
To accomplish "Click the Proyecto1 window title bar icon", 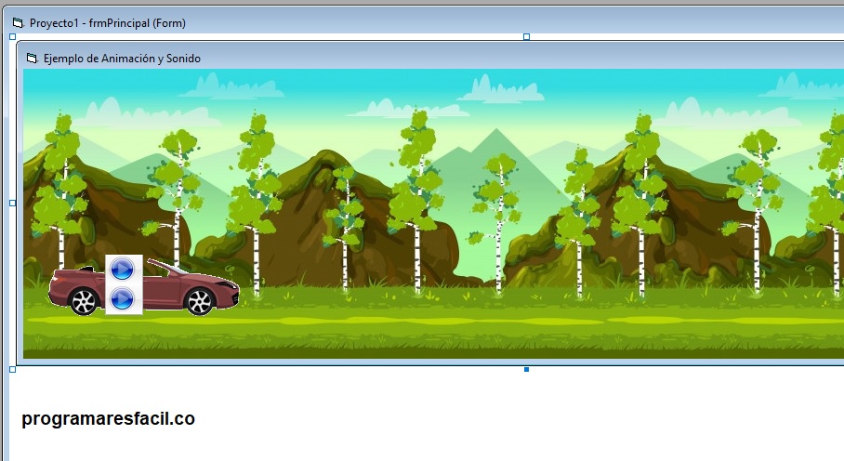I will click(x=17, y=21).
